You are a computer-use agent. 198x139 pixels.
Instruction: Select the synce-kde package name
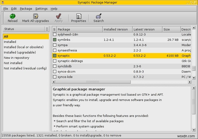(65, 77)
